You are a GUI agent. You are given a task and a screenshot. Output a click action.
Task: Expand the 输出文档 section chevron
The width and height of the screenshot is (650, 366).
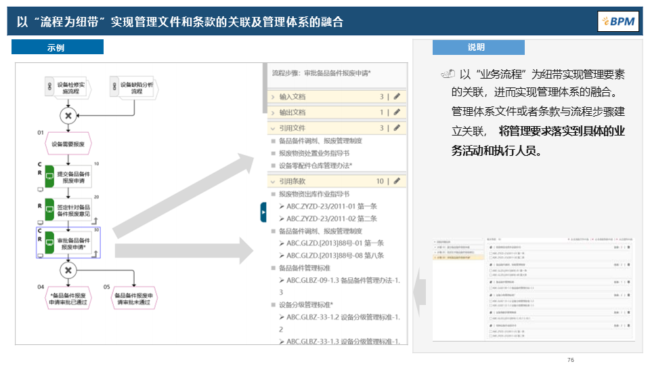coord(273,113)
